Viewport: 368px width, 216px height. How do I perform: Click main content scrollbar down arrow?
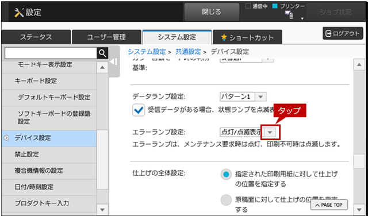pos(359,210)
